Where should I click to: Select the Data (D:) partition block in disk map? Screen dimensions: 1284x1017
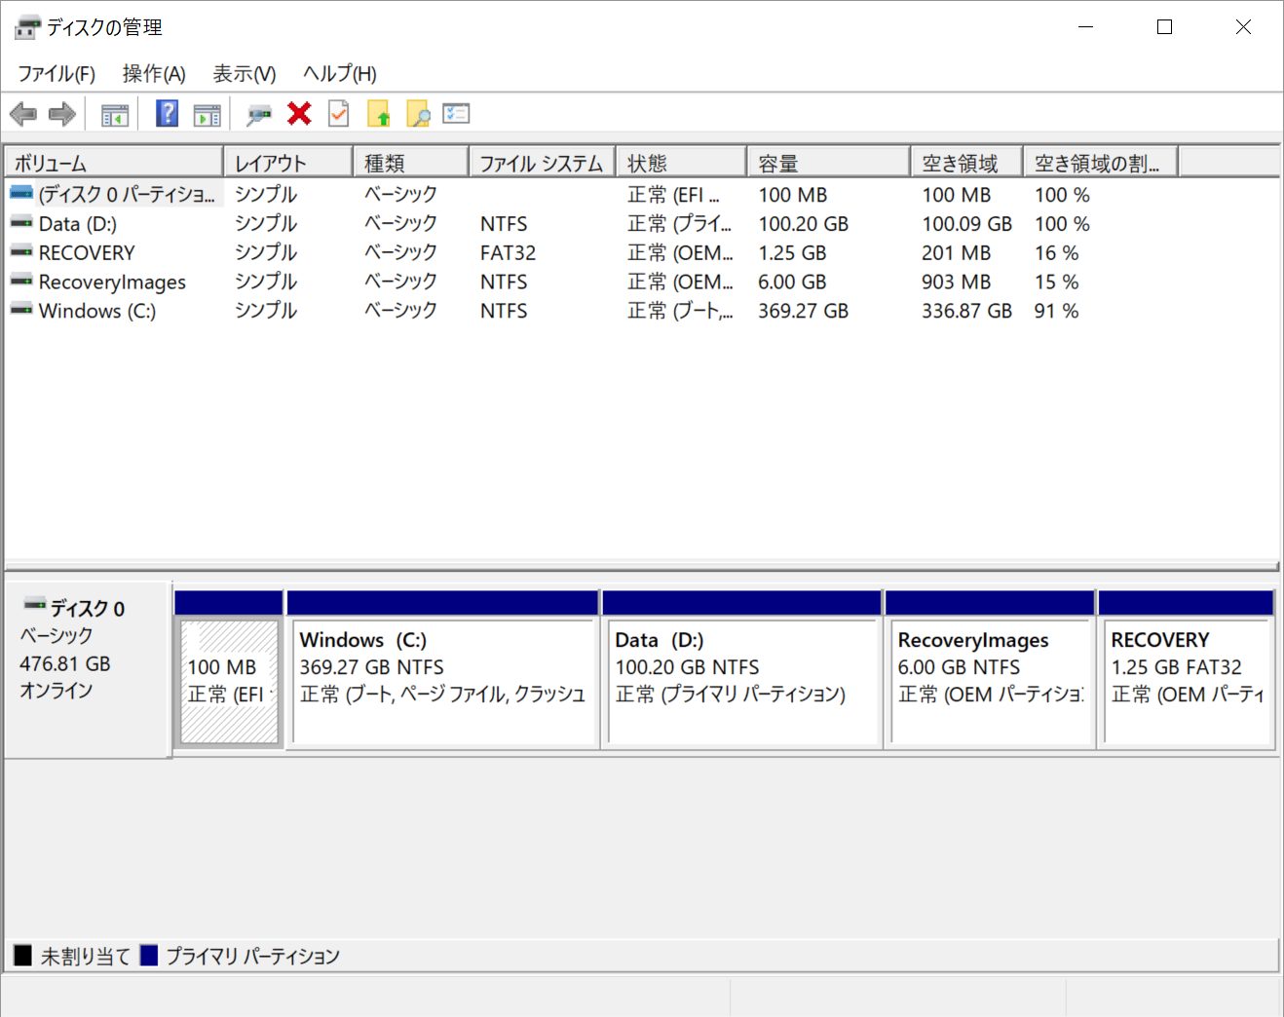[742, 669]
